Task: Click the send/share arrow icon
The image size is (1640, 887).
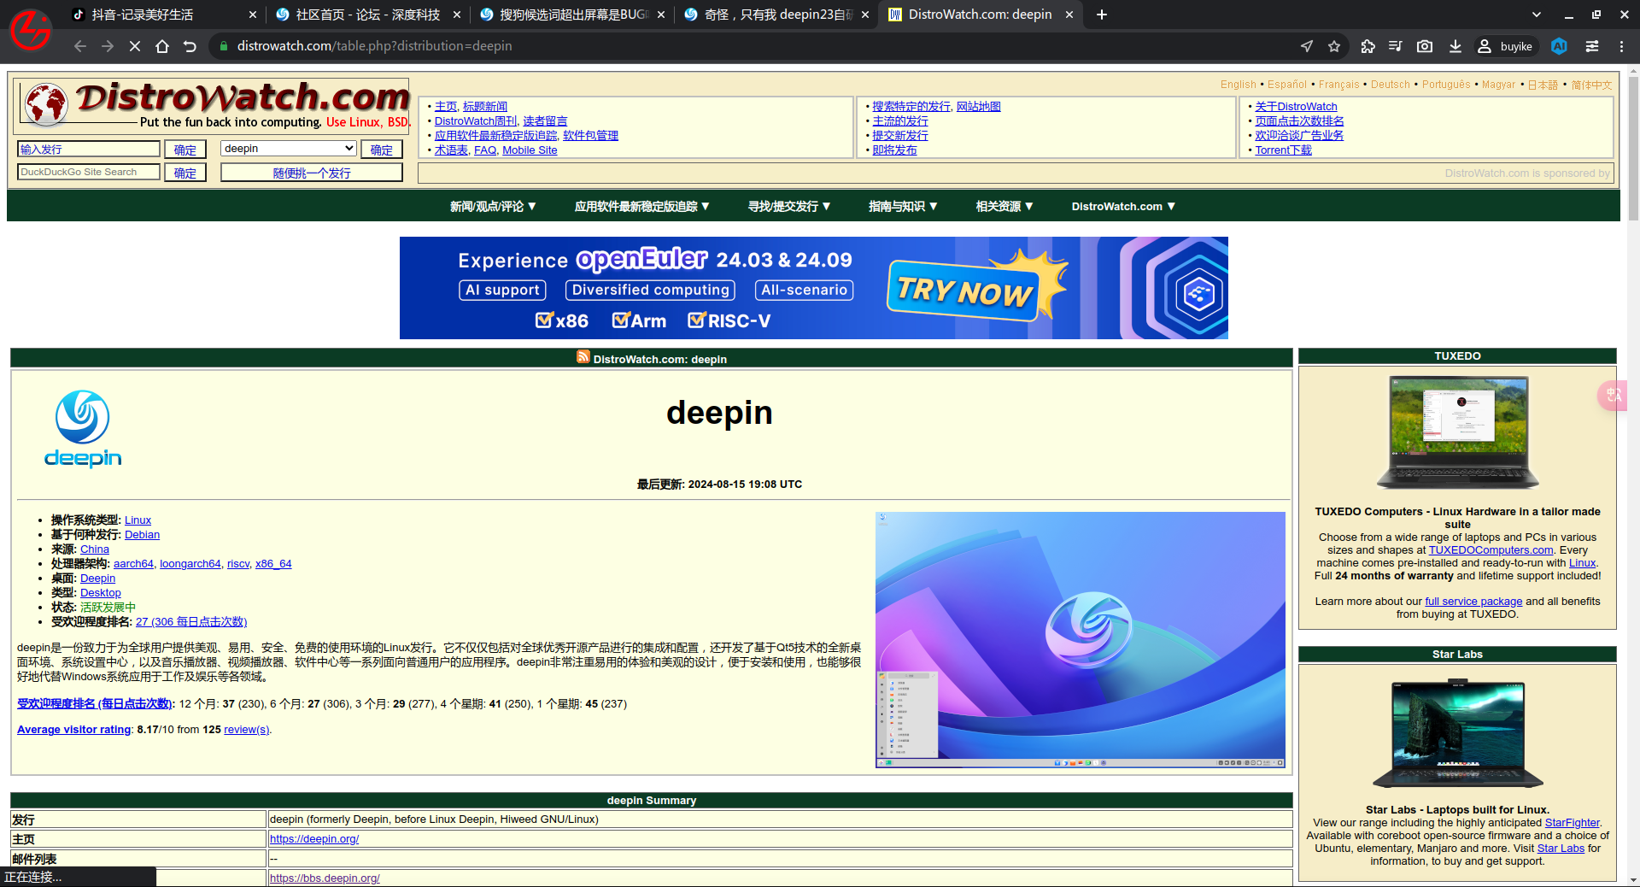Action: 1307,46
